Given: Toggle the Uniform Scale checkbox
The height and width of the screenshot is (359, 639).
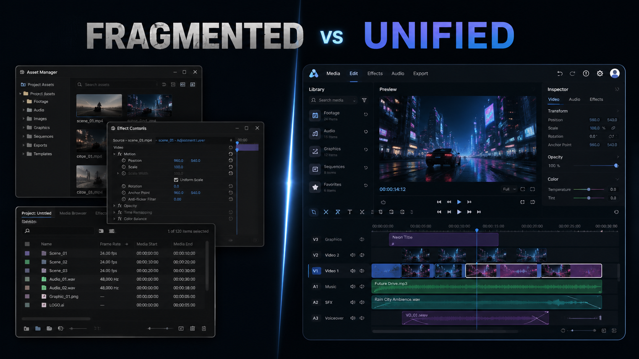Looking at the screenshot, I should (176, 180).
